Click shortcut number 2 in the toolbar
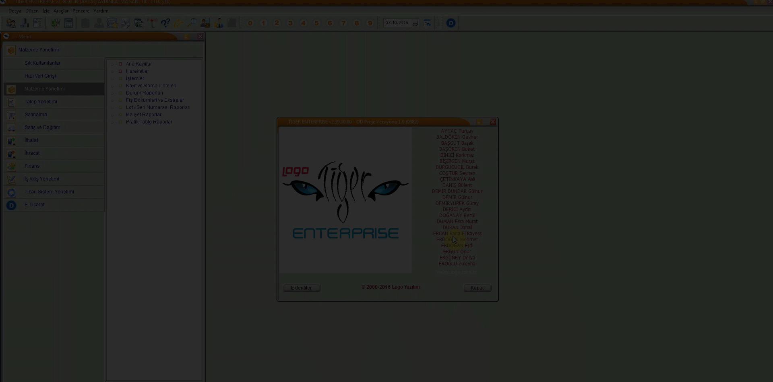Screen dimensions: 773x382 (277, 23)
